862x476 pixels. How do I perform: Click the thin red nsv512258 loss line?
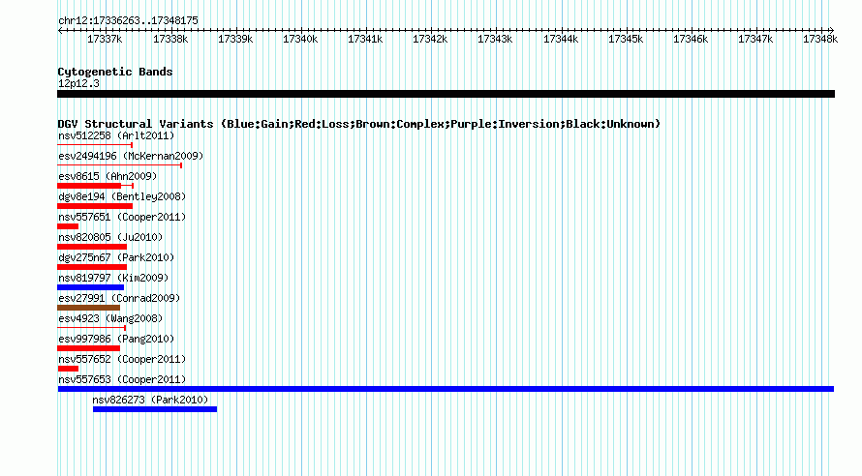pos(95,145)
